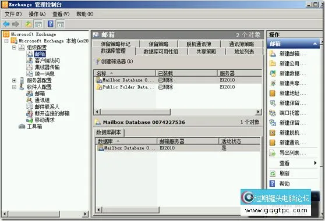
Task: Sort by 名称 column header
Action: pyautogui.click(x=125, y=73)
